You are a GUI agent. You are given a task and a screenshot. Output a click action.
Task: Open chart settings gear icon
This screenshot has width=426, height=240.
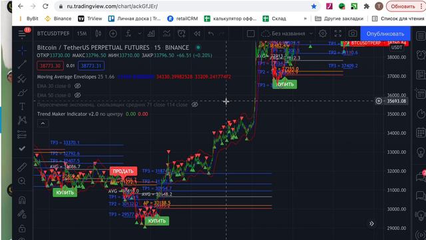(323, 33)
